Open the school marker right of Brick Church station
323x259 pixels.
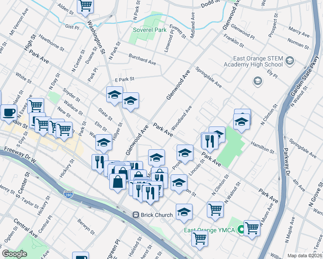184,212
